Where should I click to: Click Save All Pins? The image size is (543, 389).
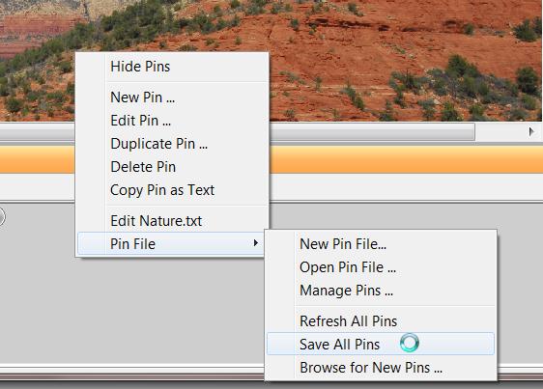381,344
